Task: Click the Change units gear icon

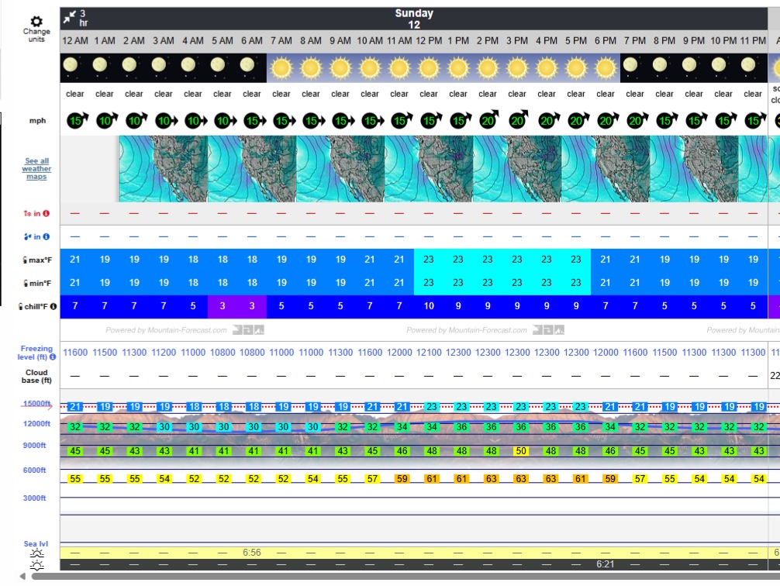Action: (36, 22)
